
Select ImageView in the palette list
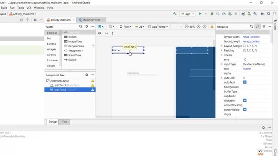click(75, 42)
